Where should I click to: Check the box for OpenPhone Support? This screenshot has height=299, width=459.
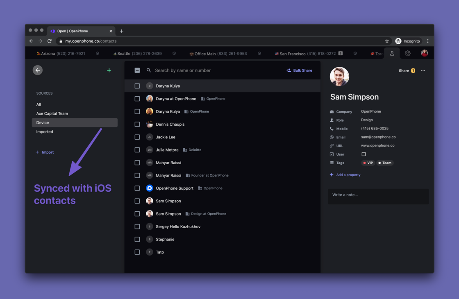pos(137,188)
